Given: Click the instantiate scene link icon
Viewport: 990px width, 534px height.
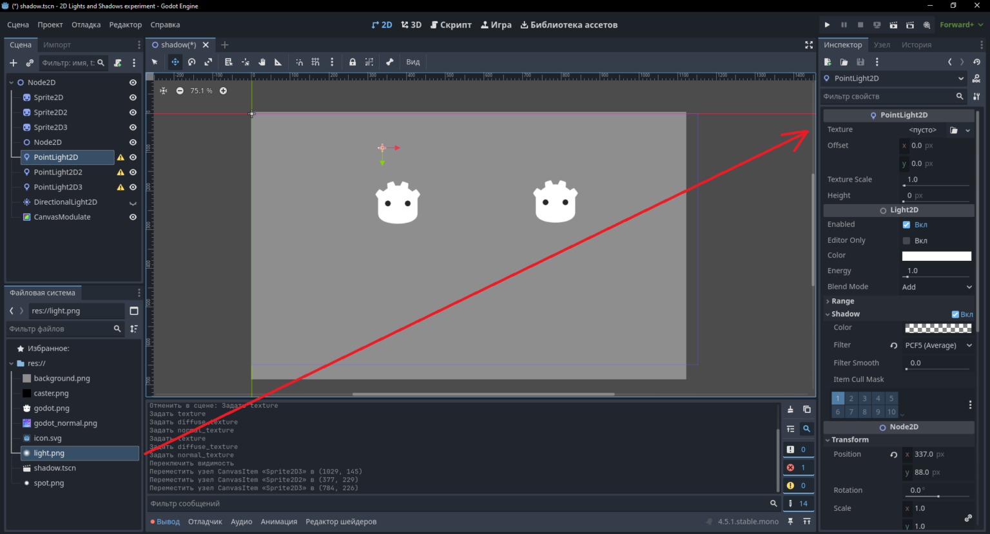Looking at the screenshot, I should [x=30, y=63].
